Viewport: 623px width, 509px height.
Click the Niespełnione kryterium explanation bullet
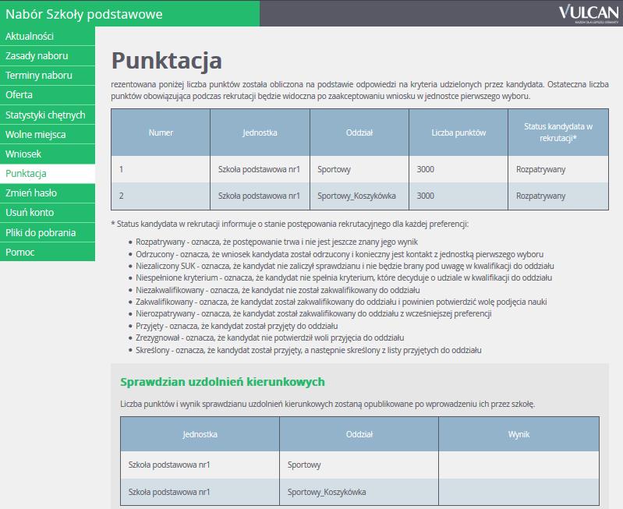click(344, 277)
